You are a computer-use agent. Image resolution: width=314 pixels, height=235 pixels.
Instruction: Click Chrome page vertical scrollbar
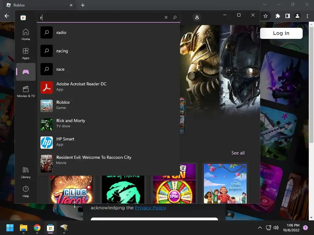(x=311, y=85)
